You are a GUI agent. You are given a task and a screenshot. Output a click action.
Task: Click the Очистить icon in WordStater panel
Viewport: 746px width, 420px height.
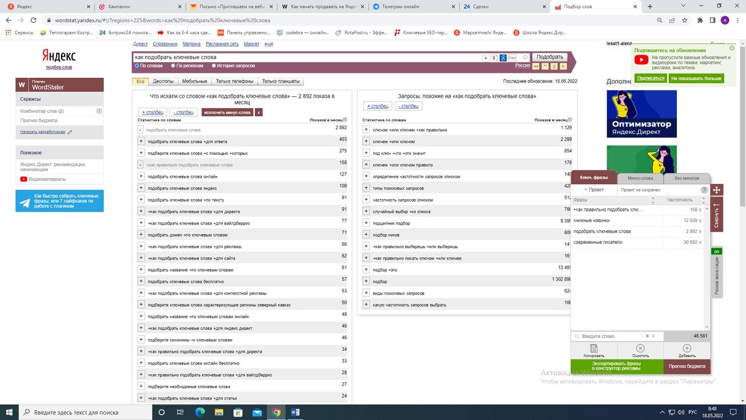(x=640, y=348)
